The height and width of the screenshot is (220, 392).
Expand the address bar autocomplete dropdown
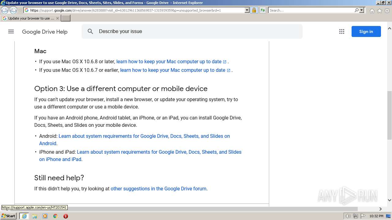tap(247, 10)
